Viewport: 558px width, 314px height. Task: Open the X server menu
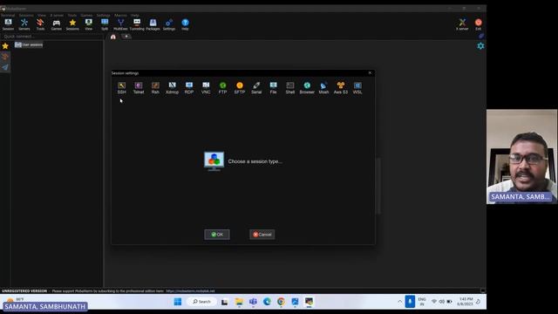click(x=57, y=16)
